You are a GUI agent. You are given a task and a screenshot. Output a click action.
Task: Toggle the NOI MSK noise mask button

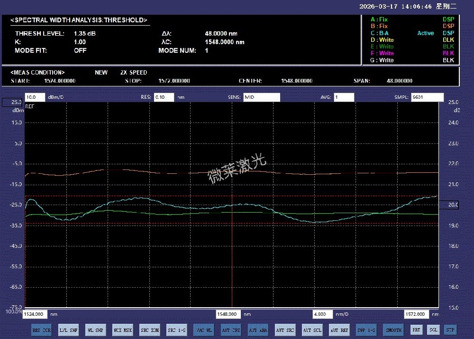coord(123,330)
